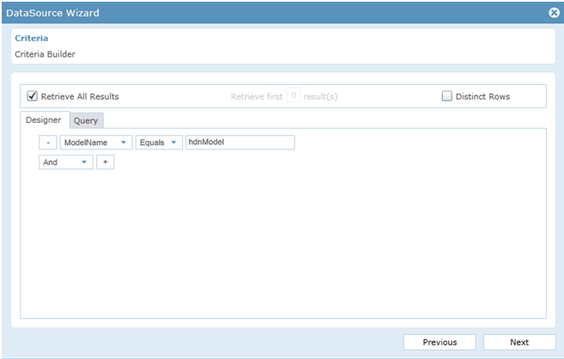This screenshot has height=359, width=564.
Task: Proceed with the Next button
Action: coord(519,342)
